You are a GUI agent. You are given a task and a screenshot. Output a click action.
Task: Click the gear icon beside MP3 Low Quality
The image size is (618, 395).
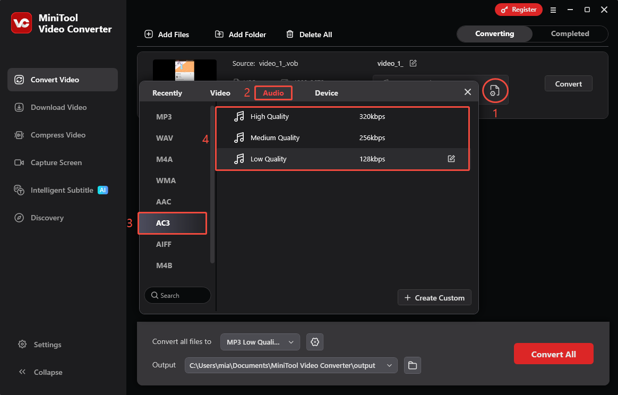[x=315, y=342]
